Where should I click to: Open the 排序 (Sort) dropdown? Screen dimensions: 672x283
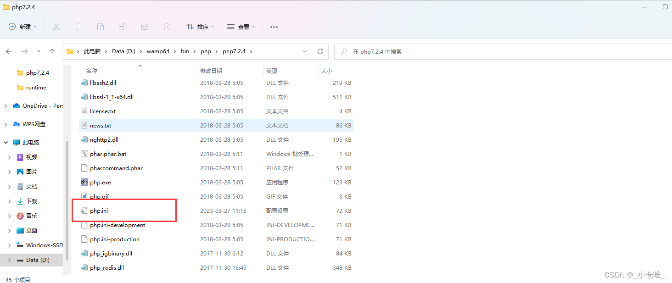coord(200,27)
